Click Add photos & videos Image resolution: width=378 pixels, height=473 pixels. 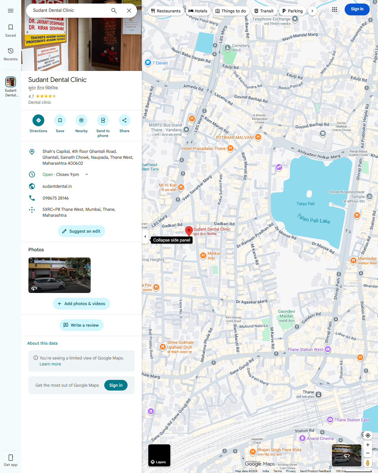(82, 304)
